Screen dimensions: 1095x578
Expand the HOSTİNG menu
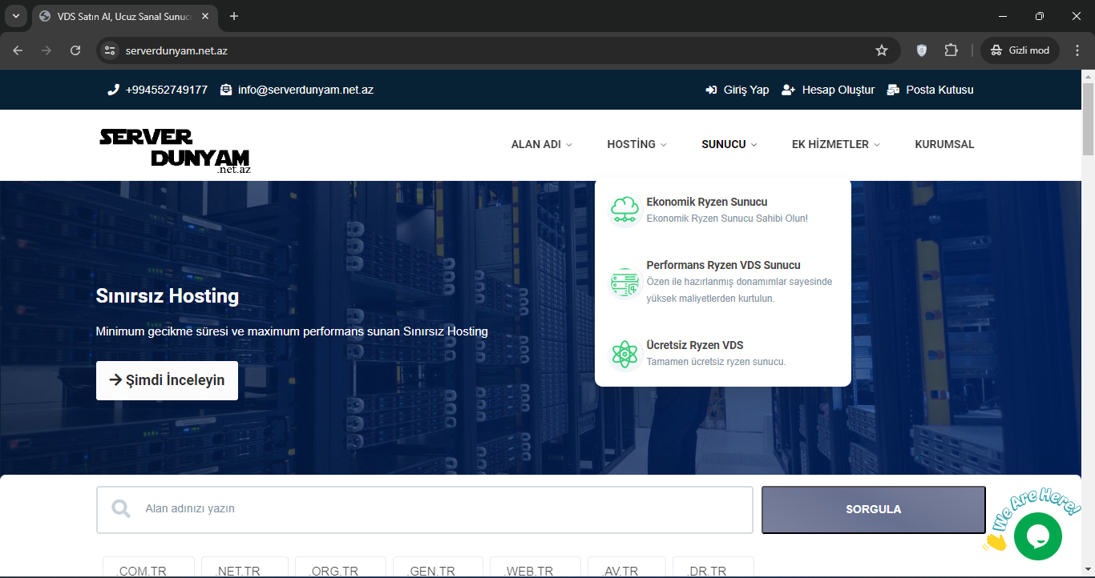[x=636, y=145]
